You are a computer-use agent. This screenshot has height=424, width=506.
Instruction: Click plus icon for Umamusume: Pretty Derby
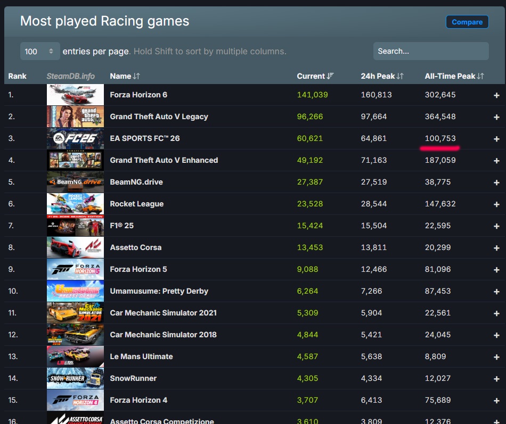(x=496, y=292)
